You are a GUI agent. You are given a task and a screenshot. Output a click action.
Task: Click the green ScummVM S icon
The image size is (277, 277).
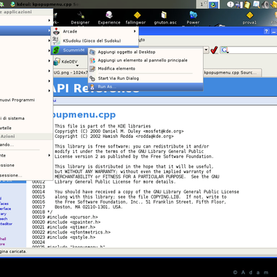pos(56,50)
